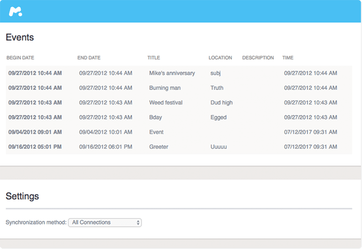Click the LOCATION column header
362x249 pixels.
click(220, 58)
